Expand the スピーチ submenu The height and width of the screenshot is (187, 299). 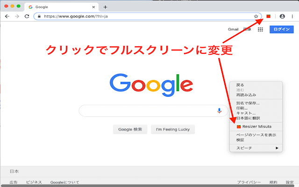[x=256, y=148]
